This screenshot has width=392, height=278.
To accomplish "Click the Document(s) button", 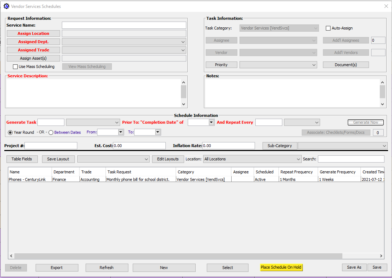I will tap(346, 65).
